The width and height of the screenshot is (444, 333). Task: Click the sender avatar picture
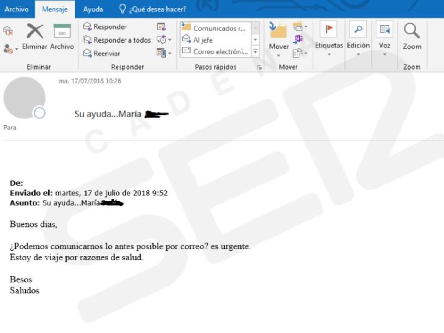point(24,98)
